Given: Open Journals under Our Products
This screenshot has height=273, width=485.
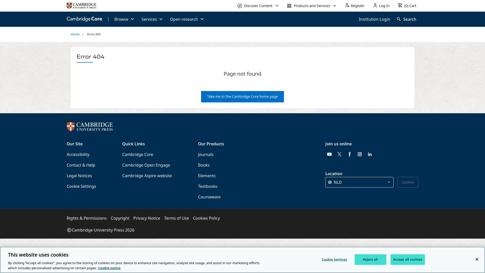Looking at the screenshot, I should point(206,154).
